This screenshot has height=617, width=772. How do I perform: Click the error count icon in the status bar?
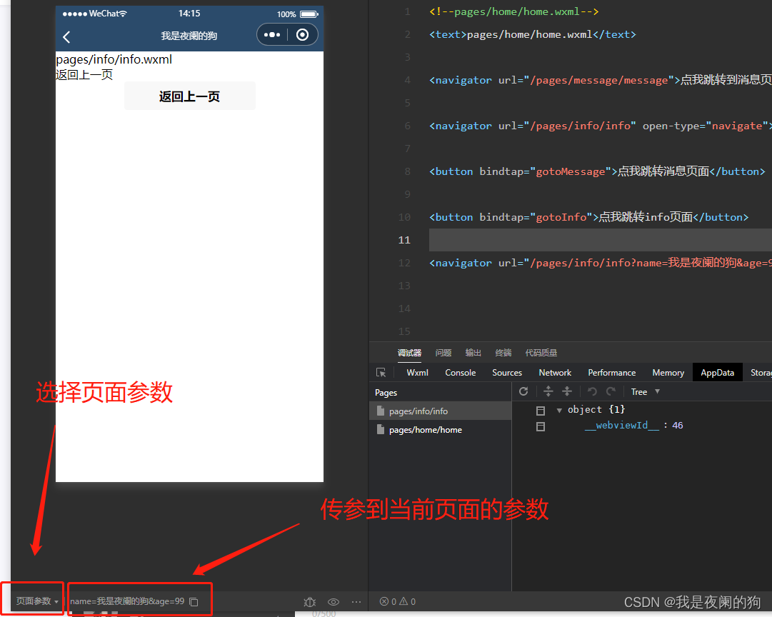(384, 601)
